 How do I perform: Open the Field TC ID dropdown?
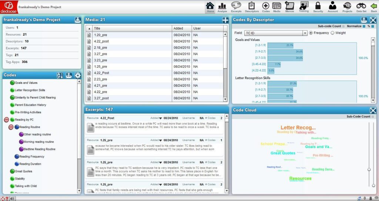[x=276, y=33]
